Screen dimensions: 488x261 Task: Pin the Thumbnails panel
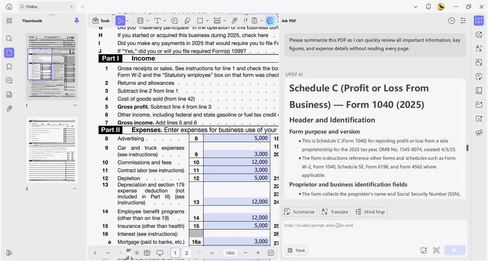tap(77, 21)
